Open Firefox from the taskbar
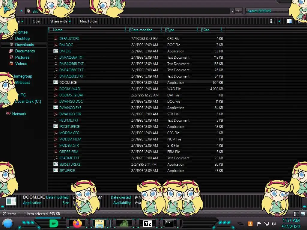 [77, 223]
